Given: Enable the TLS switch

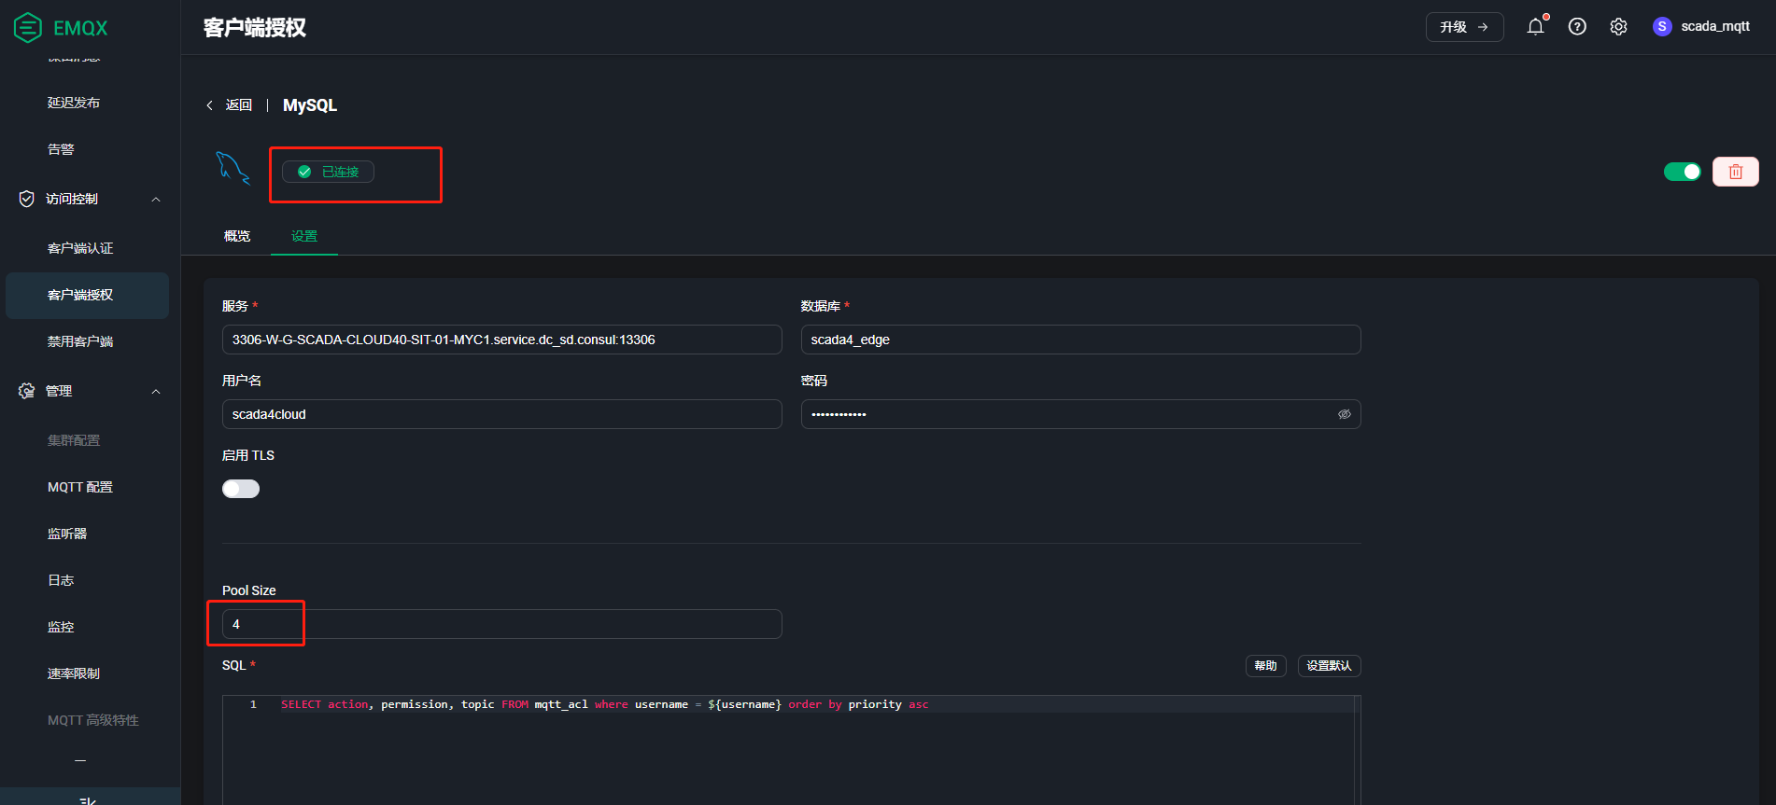Looking at the screenshot, I should click(x=241, y=489).
